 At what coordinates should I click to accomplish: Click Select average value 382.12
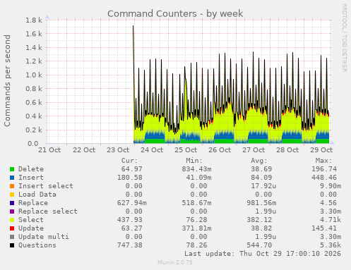pyautogui.click(x=259, y=220)
